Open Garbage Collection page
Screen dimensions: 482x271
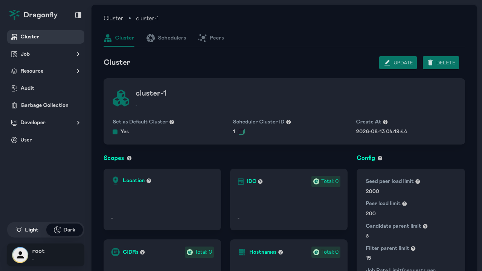46,105
